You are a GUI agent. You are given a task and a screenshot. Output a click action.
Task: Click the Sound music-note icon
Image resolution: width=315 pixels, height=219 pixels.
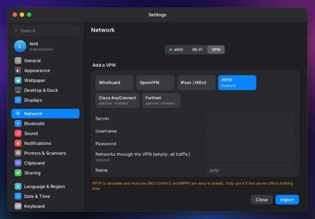18,133
